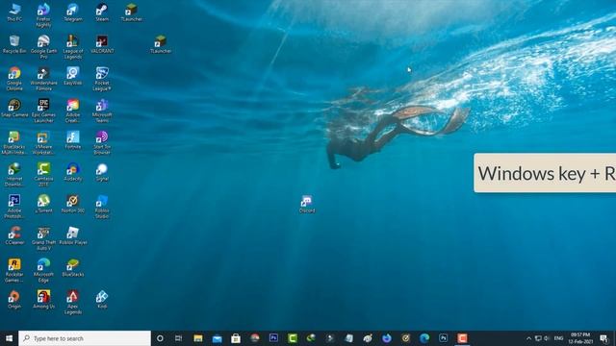Image resolution: width=616 pixels, height=346 pixels.
Task: Click the Rockstar Games Launcher shortcut
Action: 14,270
